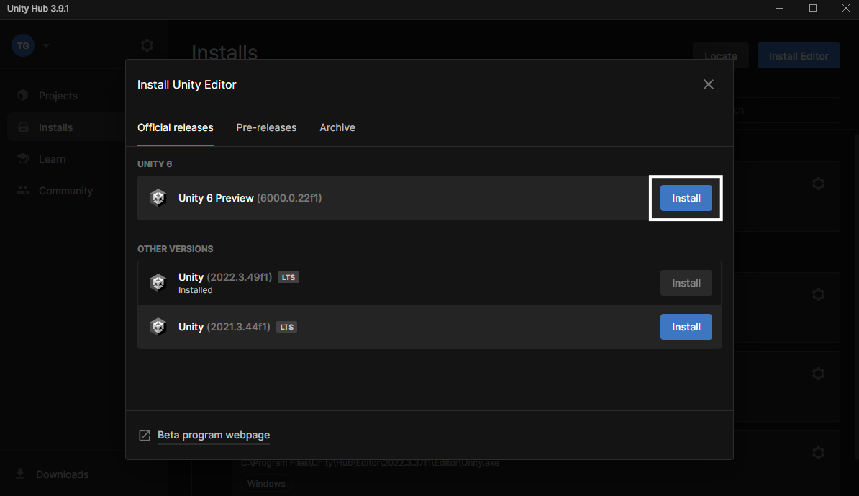
Task: Click the Unity 6 Preview cube icon
Action: 158,198
